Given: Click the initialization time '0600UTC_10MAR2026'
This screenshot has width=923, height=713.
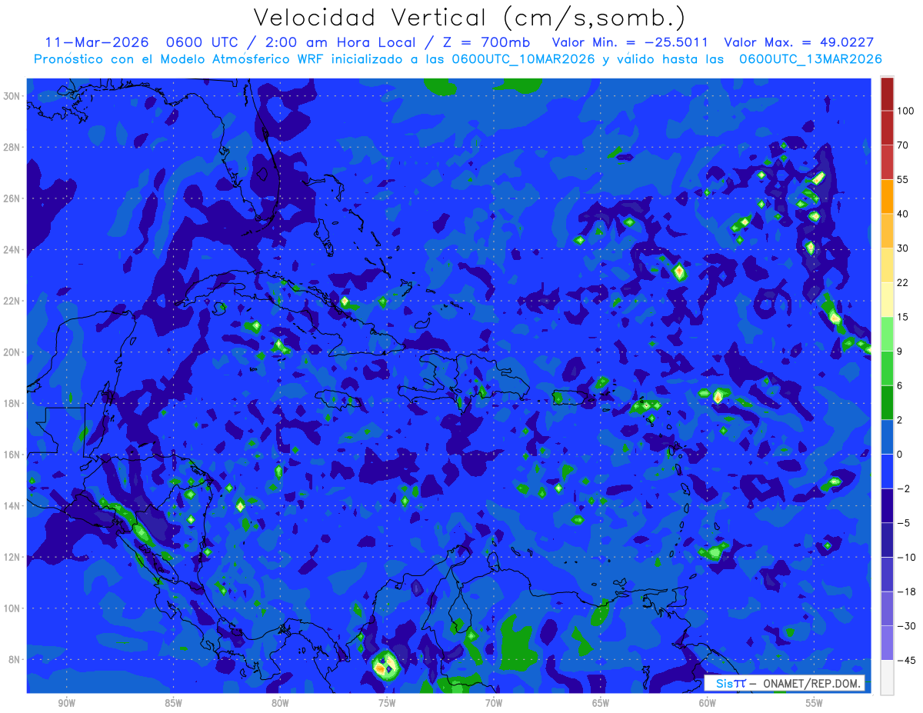Looking at the screenshot, I should tap(523, 59).
